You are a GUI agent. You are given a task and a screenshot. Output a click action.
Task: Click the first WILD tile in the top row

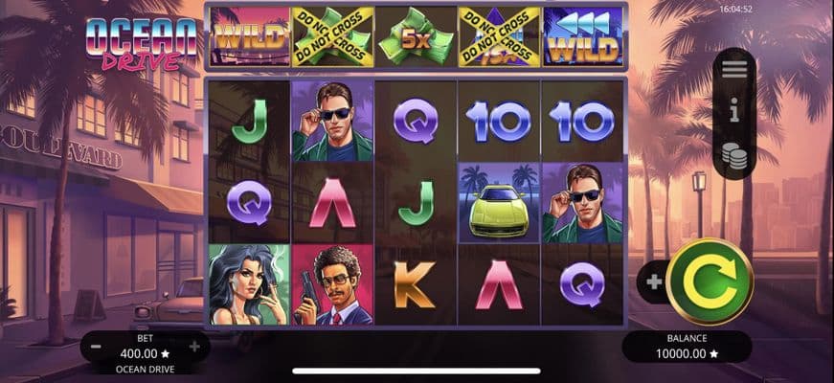click(250, 36)
